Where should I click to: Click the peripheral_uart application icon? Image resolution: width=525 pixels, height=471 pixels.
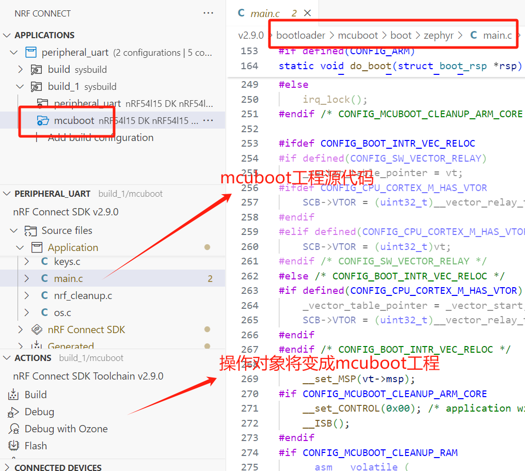click(x=31, y=52)
